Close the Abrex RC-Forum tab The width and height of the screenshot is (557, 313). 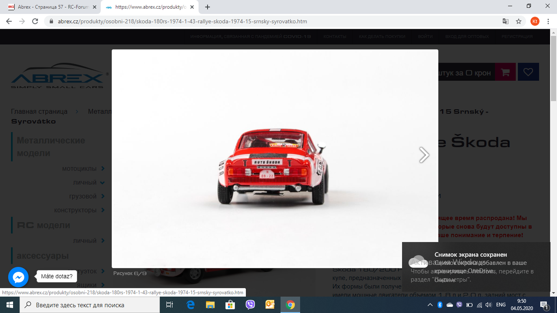[94, 7]
